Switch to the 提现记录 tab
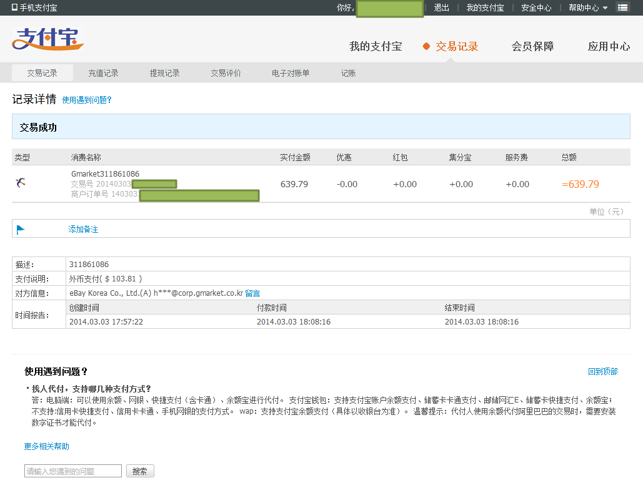Image resolution: width=643 pixels, height=488 pixels. tap(164, 73)
